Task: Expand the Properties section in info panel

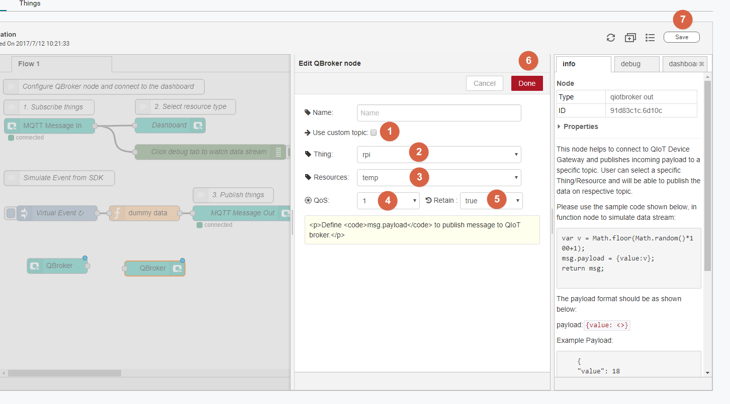Action: coord(578,126)
